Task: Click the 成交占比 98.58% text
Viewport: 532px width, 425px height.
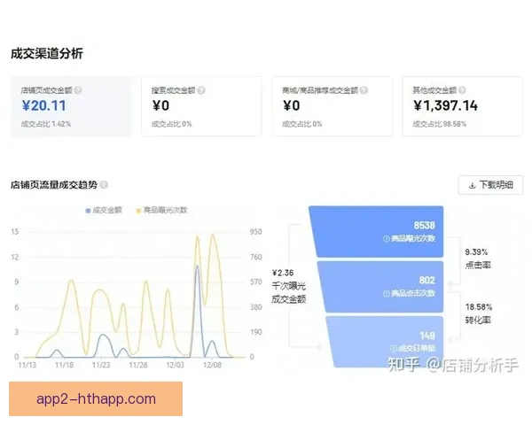Action: (440, 124)
